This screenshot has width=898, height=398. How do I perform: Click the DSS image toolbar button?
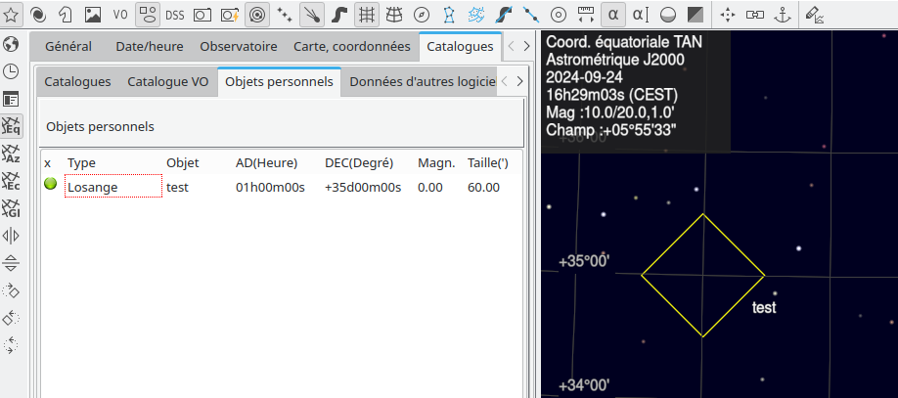coord(174,15)
